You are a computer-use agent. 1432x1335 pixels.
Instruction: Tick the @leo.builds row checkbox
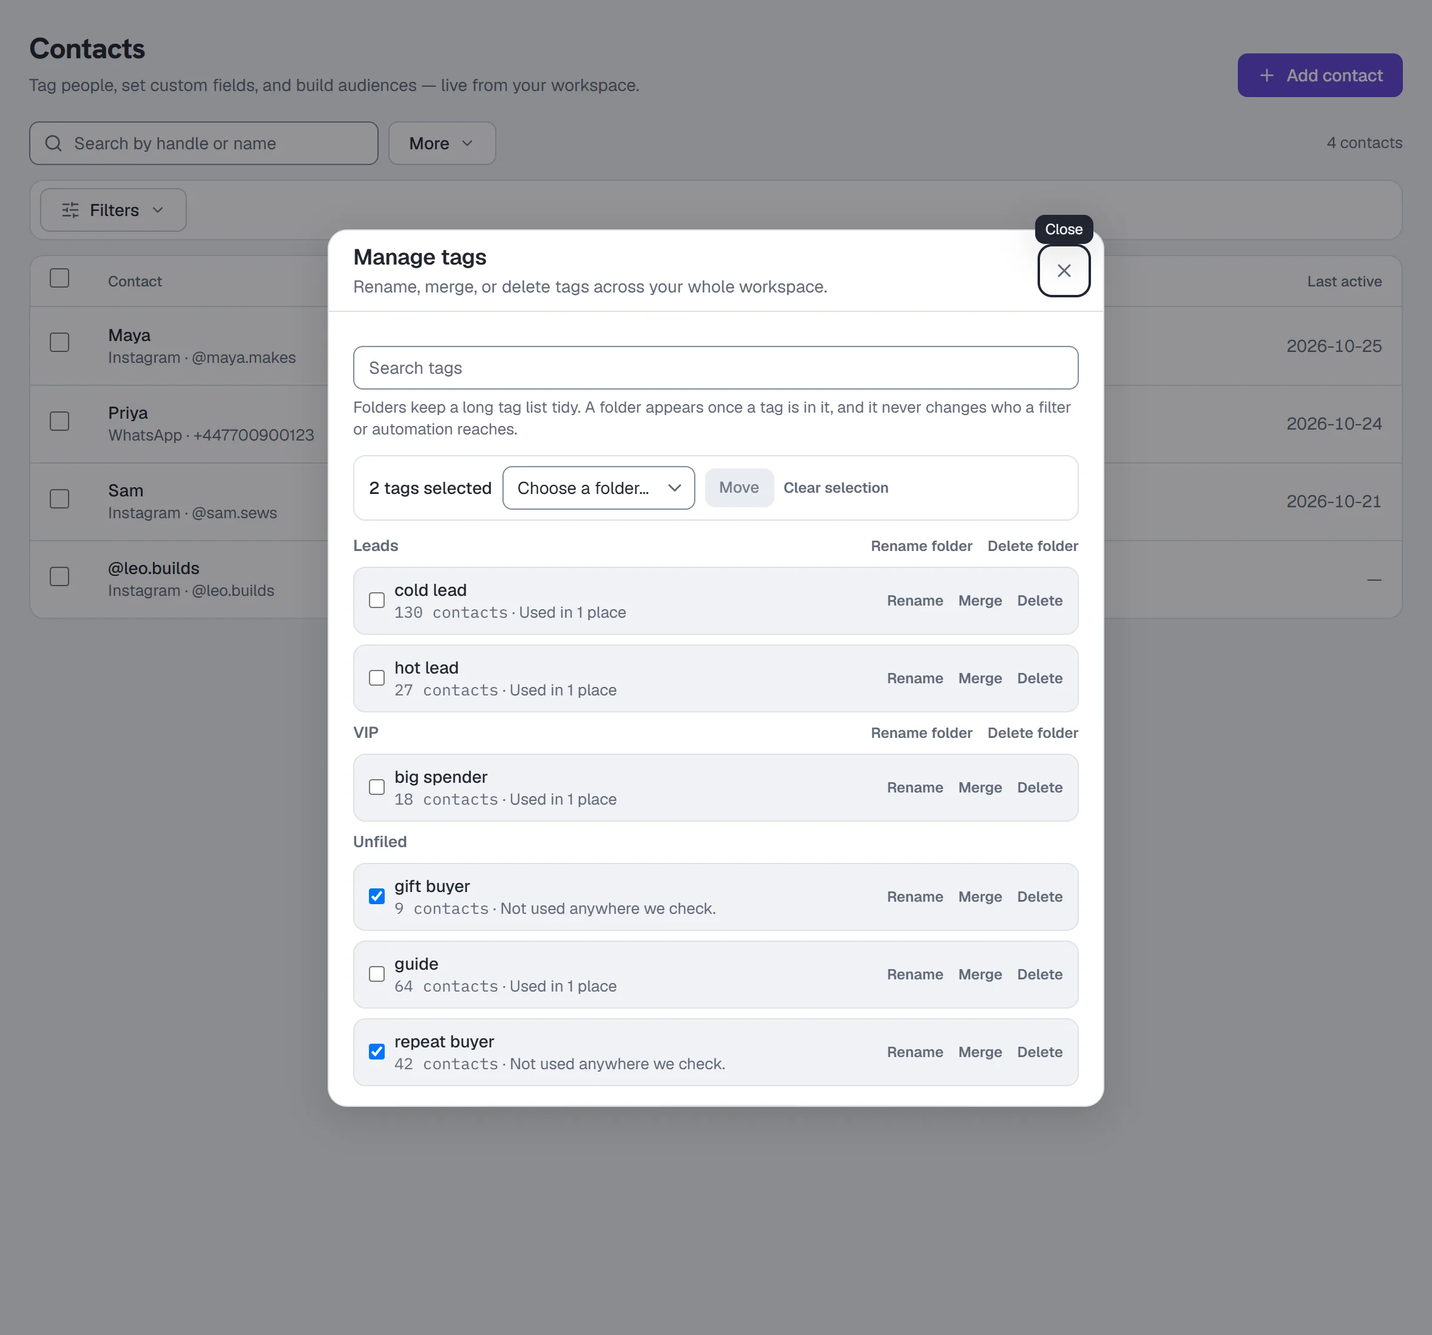click(x=60, y=577)
